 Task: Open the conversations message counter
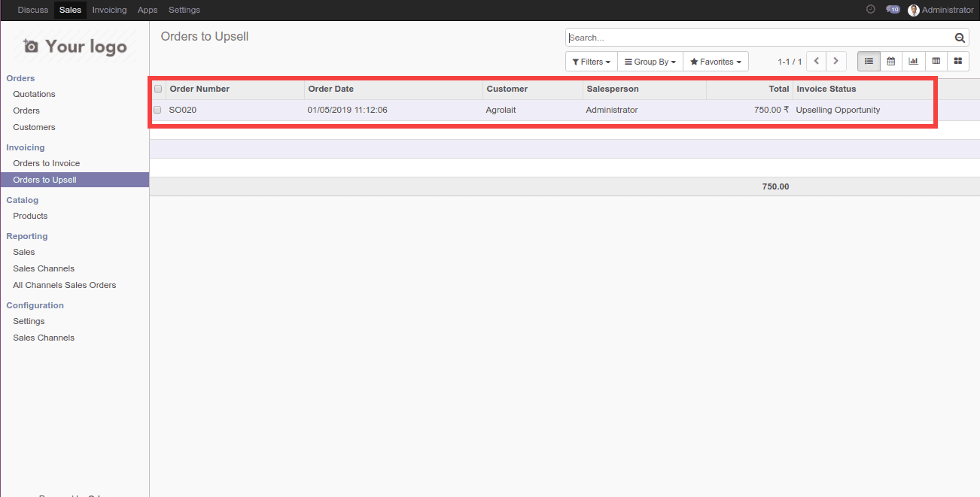[893, 10]
